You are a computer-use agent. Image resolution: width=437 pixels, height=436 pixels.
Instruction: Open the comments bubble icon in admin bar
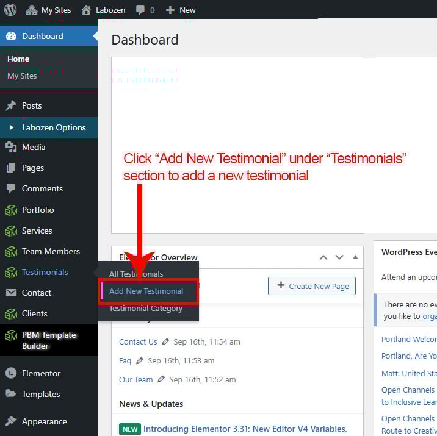tap(140, 10)
